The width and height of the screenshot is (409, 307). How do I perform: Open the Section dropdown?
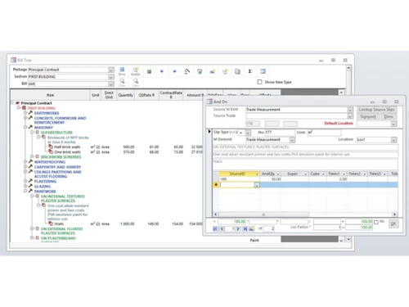110,77
